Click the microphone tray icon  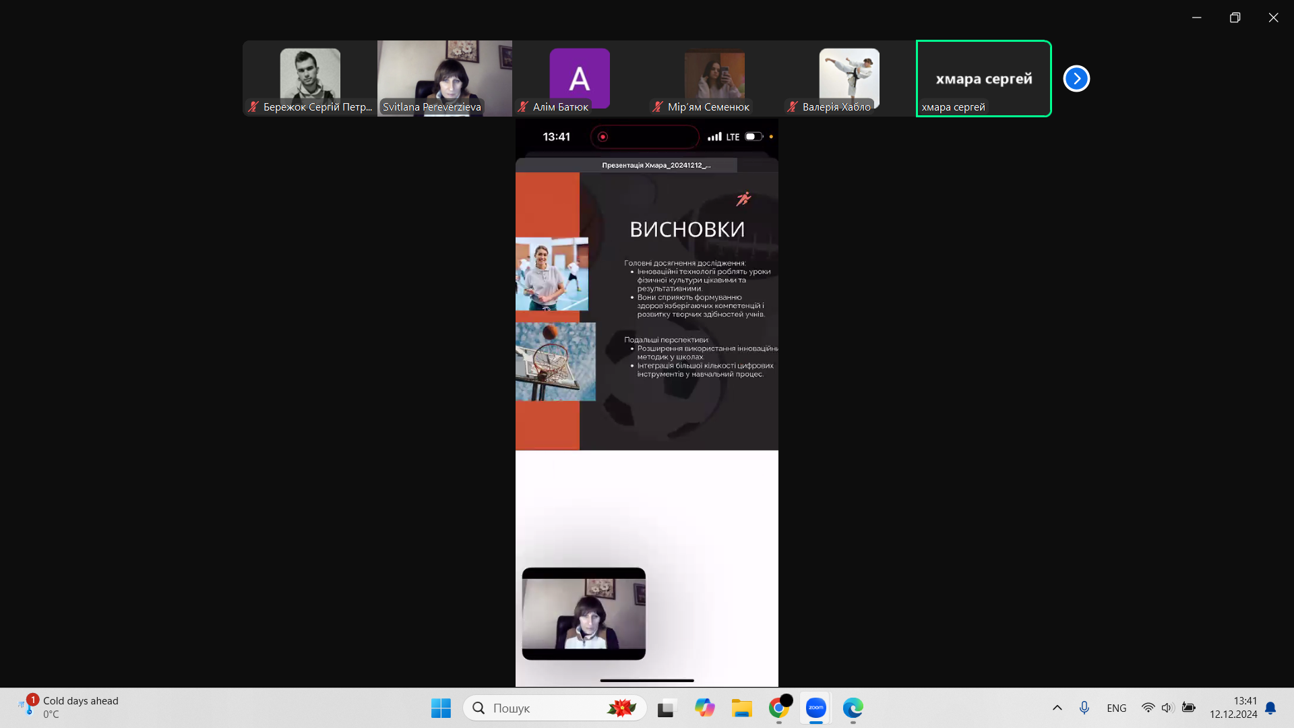(x=1084, y=708)
